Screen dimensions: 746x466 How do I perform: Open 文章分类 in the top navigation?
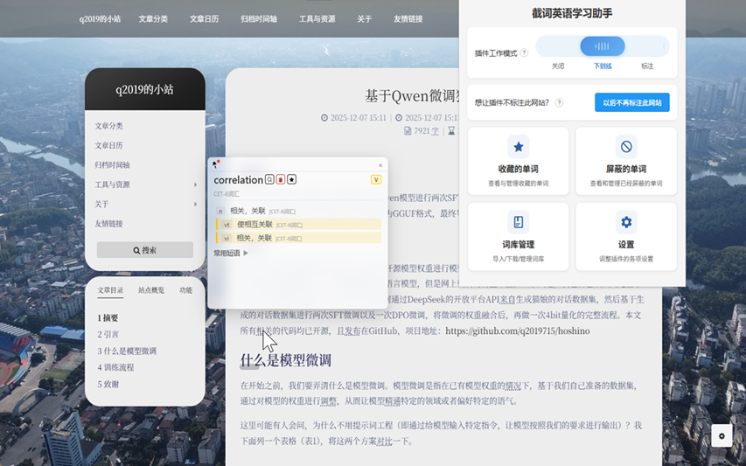pos(153,19)
